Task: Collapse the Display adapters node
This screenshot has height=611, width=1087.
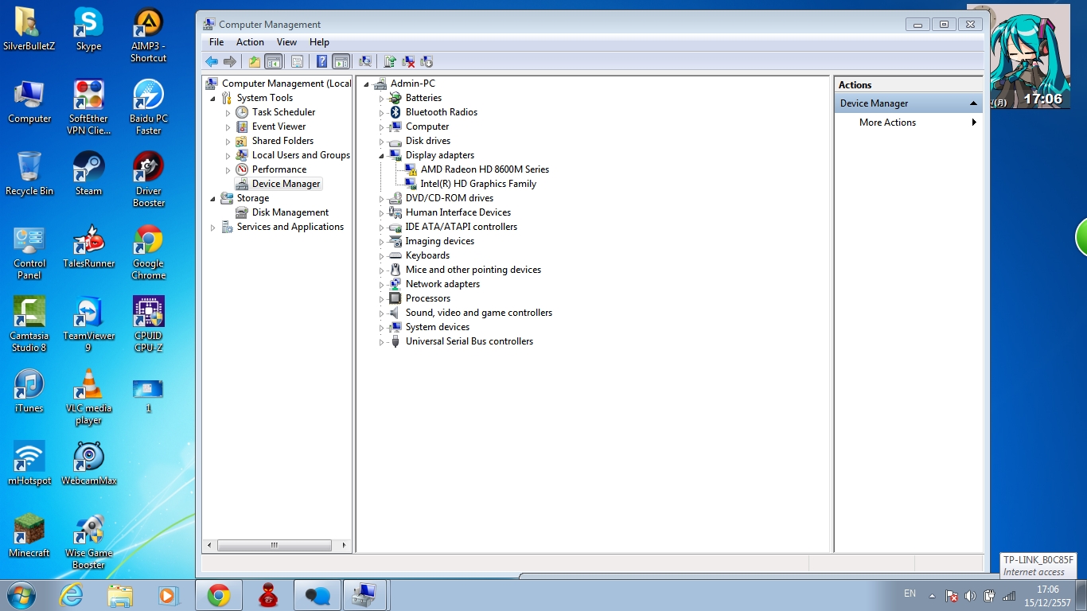Action: tap(381, 155)
